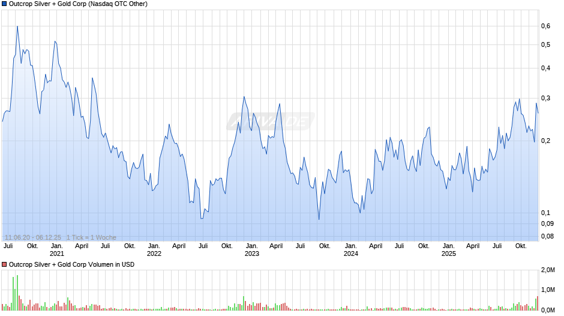This screenshot has width=564, height=316.
Task: Click the Jan. 2021 time axis label
Action: 57,250
